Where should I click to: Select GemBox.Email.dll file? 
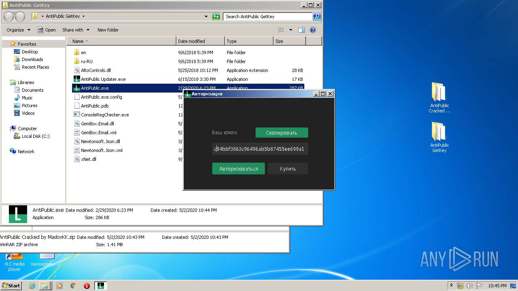pyautogui.click(x=97, y=124)
